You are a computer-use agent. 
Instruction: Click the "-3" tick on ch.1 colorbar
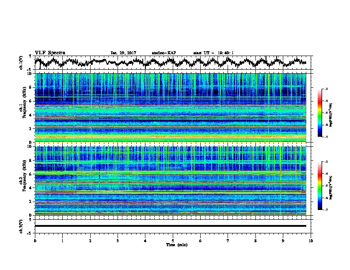(326, 89)
